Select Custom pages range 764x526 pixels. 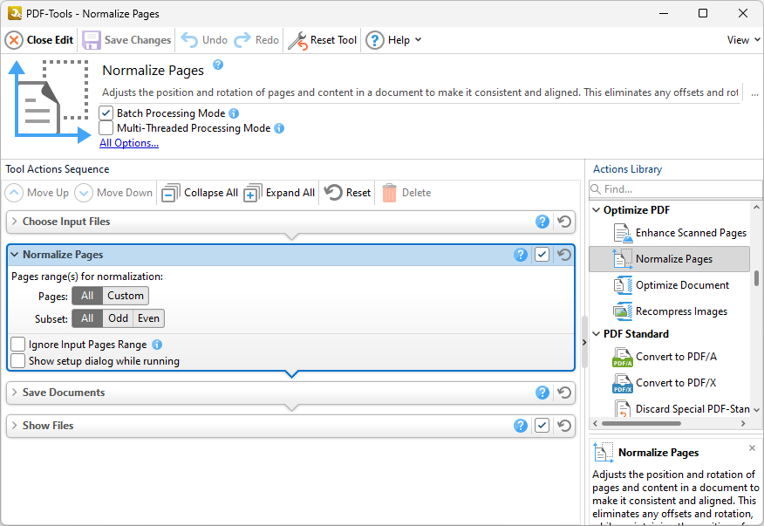[x=126, y=296]
